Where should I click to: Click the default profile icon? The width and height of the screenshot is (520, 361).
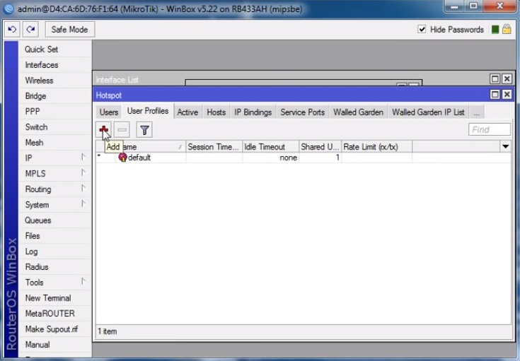pos(122,158)
